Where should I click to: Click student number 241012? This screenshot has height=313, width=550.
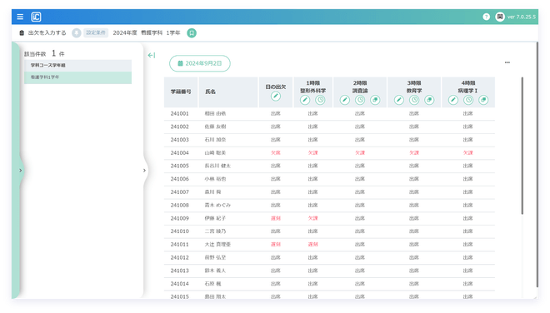click(180, 257)
